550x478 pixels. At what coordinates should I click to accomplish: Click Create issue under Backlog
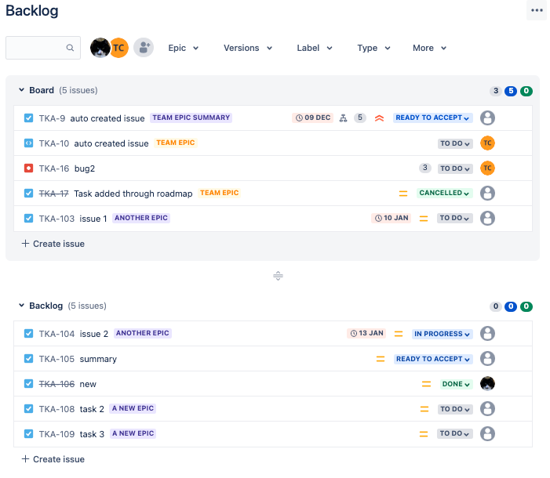point(53,459)
